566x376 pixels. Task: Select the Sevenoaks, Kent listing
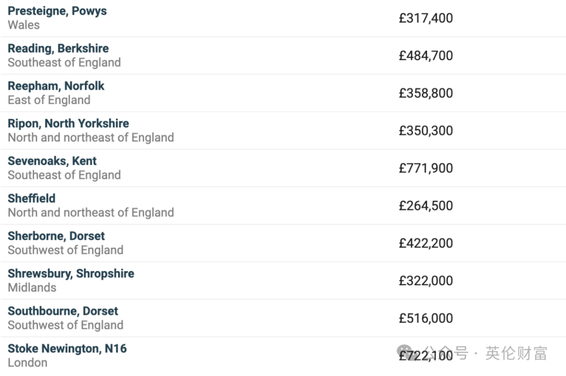52,161
